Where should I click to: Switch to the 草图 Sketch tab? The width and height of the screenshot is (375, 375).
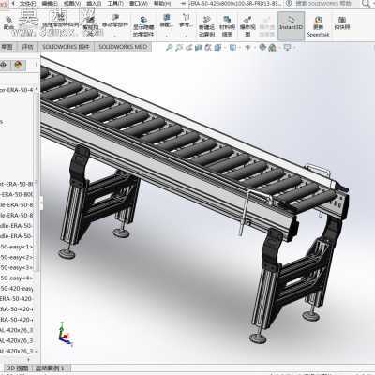click(7, 47)
